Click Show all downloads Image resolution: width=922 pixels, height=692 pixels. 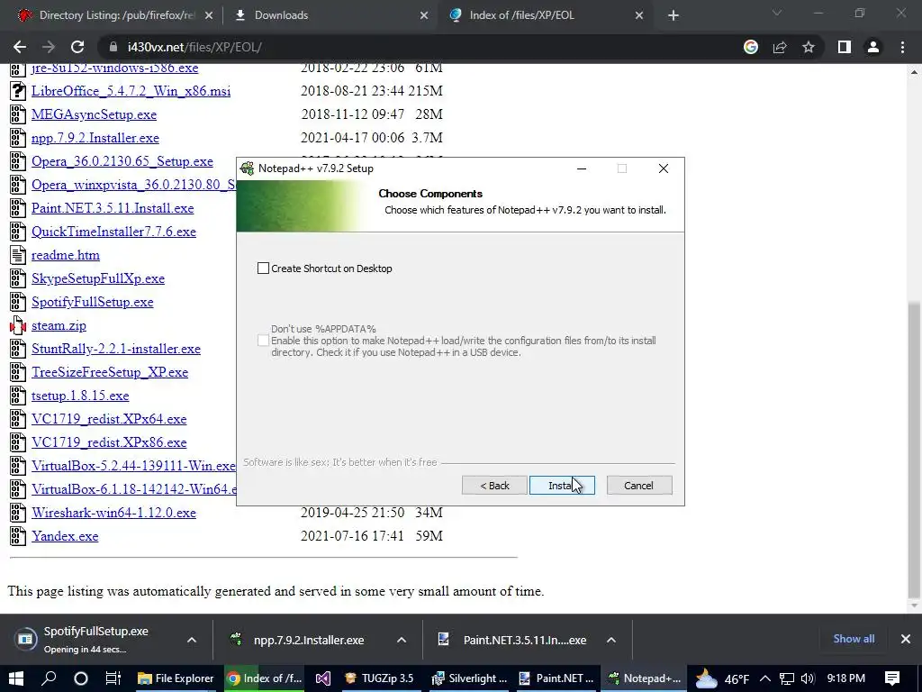[854, 639]
